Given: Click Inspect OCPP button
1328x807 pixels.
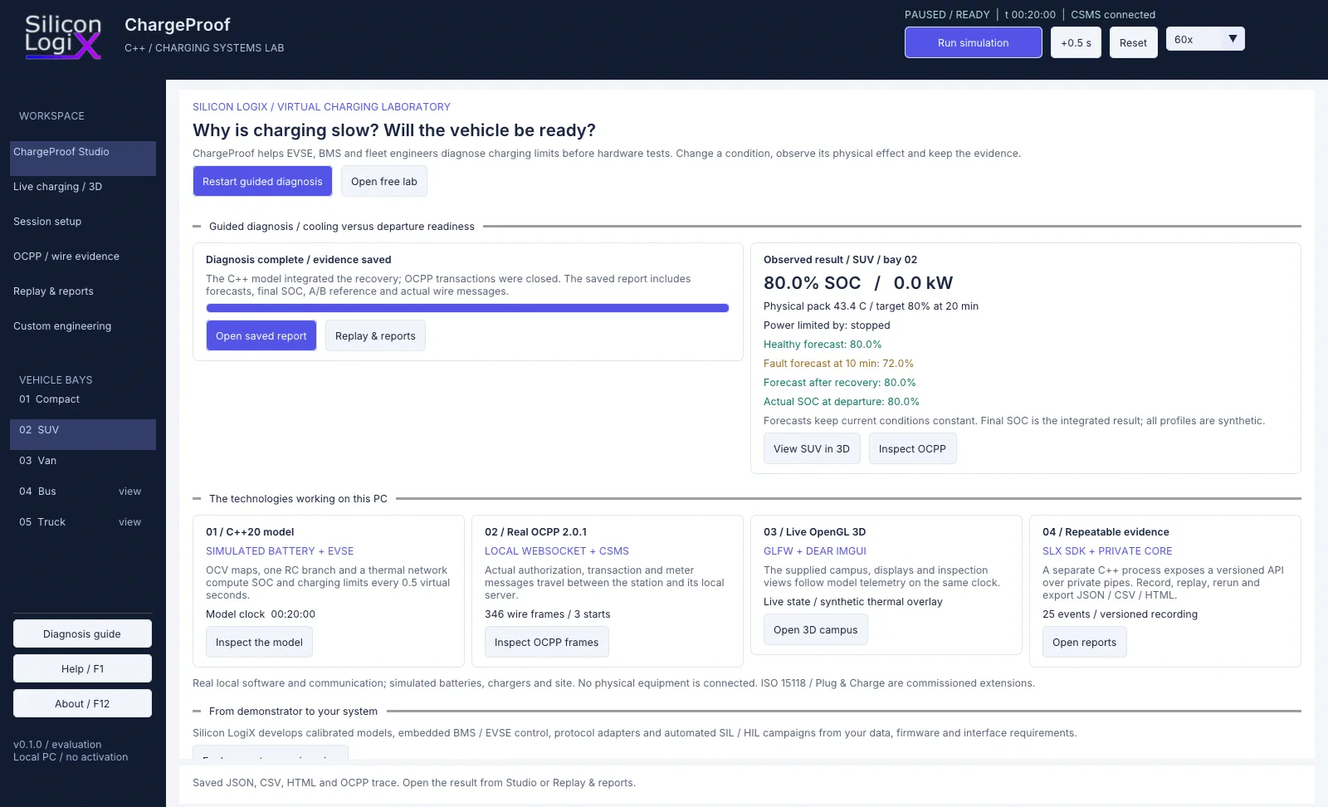Looking at the screenshot, I should (x=912, y=448).
